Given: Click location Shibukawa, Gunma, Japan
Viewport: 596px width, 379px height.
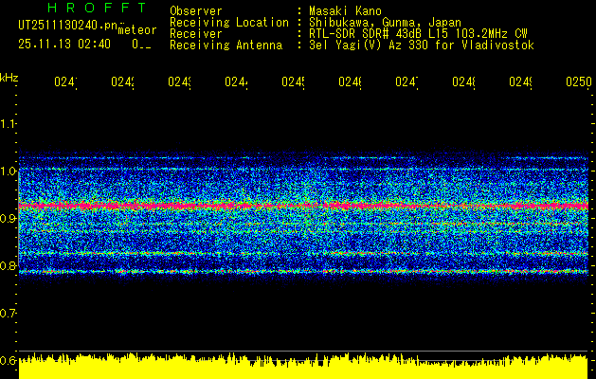Looking at the screenshot, I should tap(385, 23).
